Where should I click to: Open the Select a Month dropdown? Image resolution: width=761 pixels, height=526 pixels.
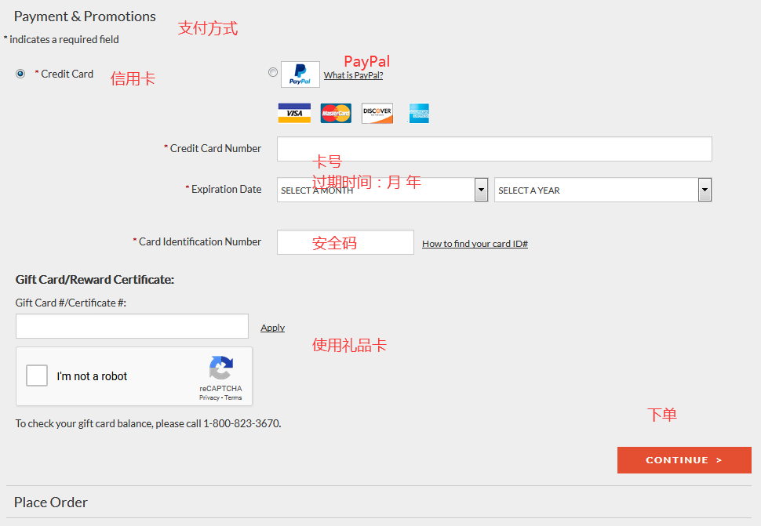(x=382, y=190)
